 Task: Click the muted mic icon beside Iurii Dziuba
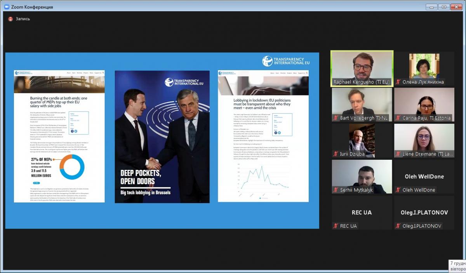[336, 154]
